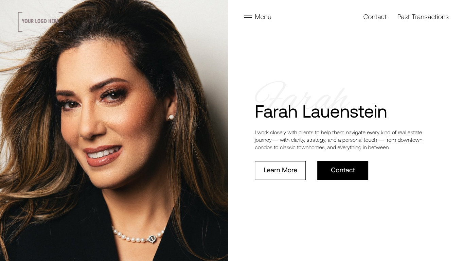
Task: Click the "Menu" label in the header
Action: (x=263, y=17)
